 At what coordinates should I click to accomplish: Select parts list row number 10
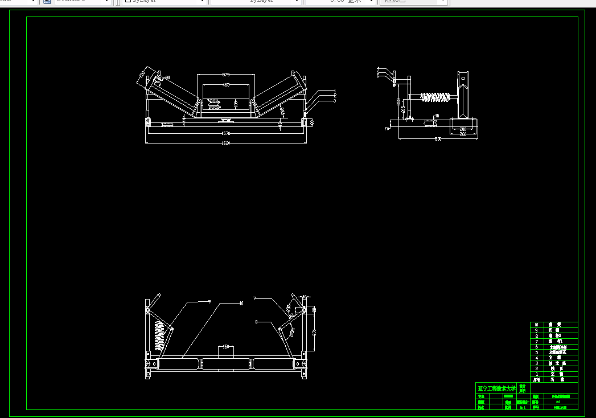coord(537,325)
